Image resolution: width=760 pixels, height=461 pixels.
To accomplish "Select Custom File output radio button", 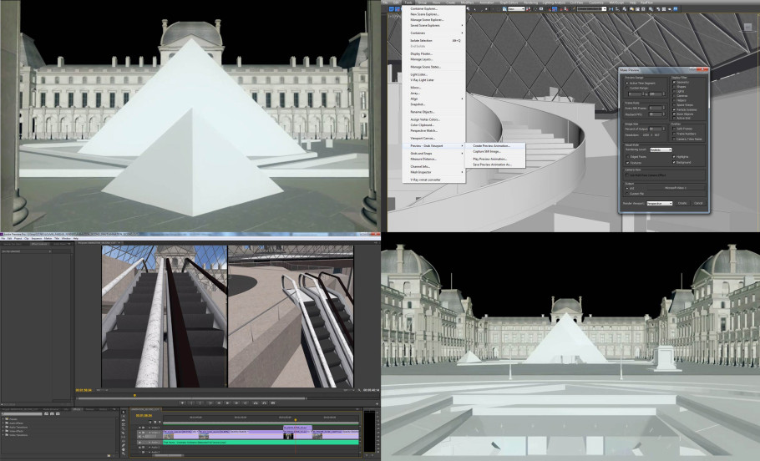I will click(x=626, y=194).
